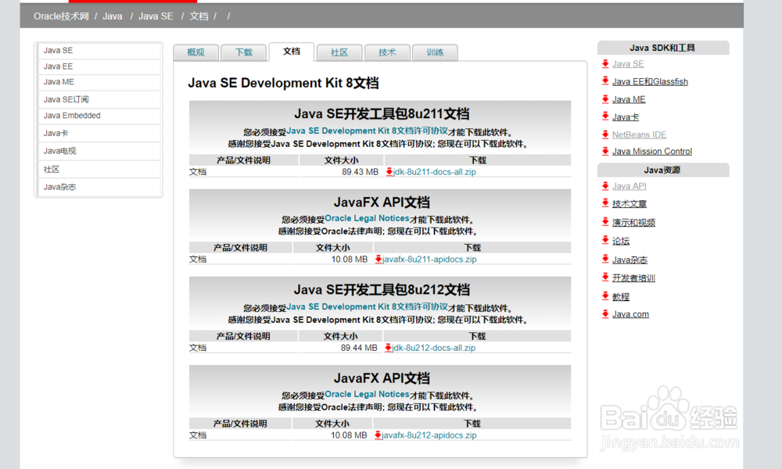Click the download icon next to jdk-8u211-docs-all.zip
782x469 pixels.
point(389,172)
